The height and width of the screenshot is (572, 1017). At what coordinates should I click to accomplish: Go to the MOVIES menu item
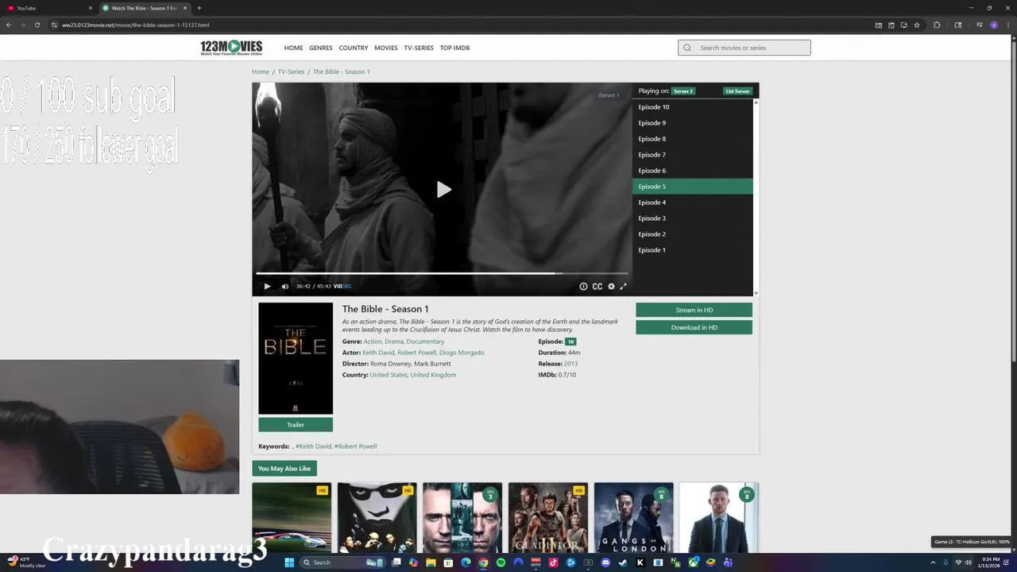(x=386, y=48)
